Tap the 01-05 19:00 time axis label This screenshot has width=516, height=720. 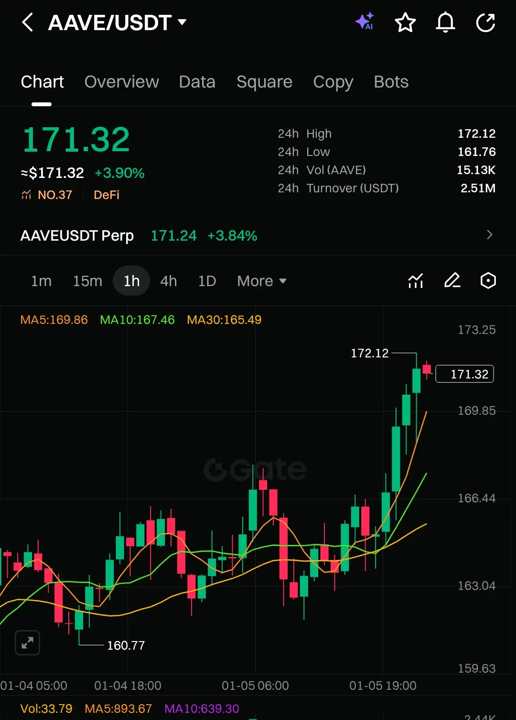[383, 686]
